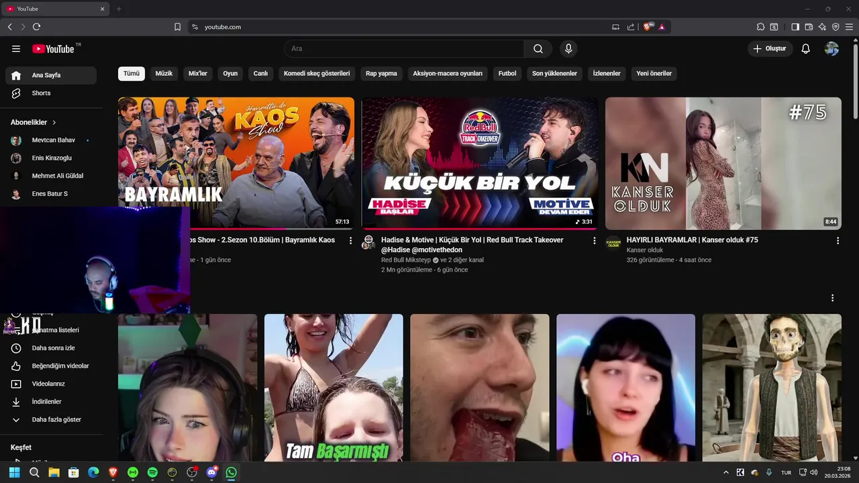Open the YouTube hamburger guide menu
859x483 pixels.
(16, 49)
